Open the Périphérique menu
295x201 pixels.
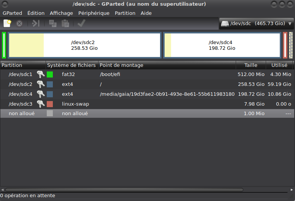pyautogui.click(x=94, y=13)
